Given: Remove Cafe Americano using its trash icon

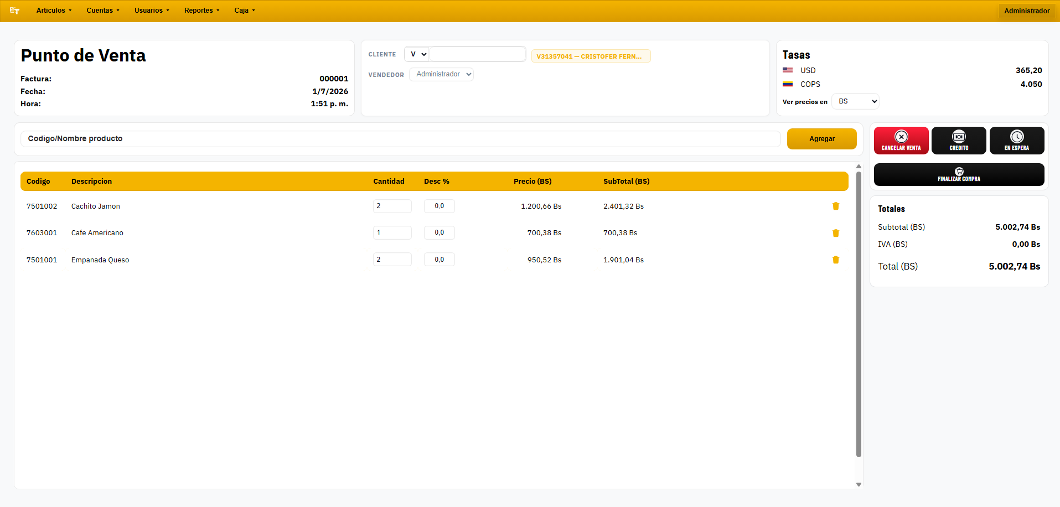Looking at the screenshot, I should tap(836, 233).
